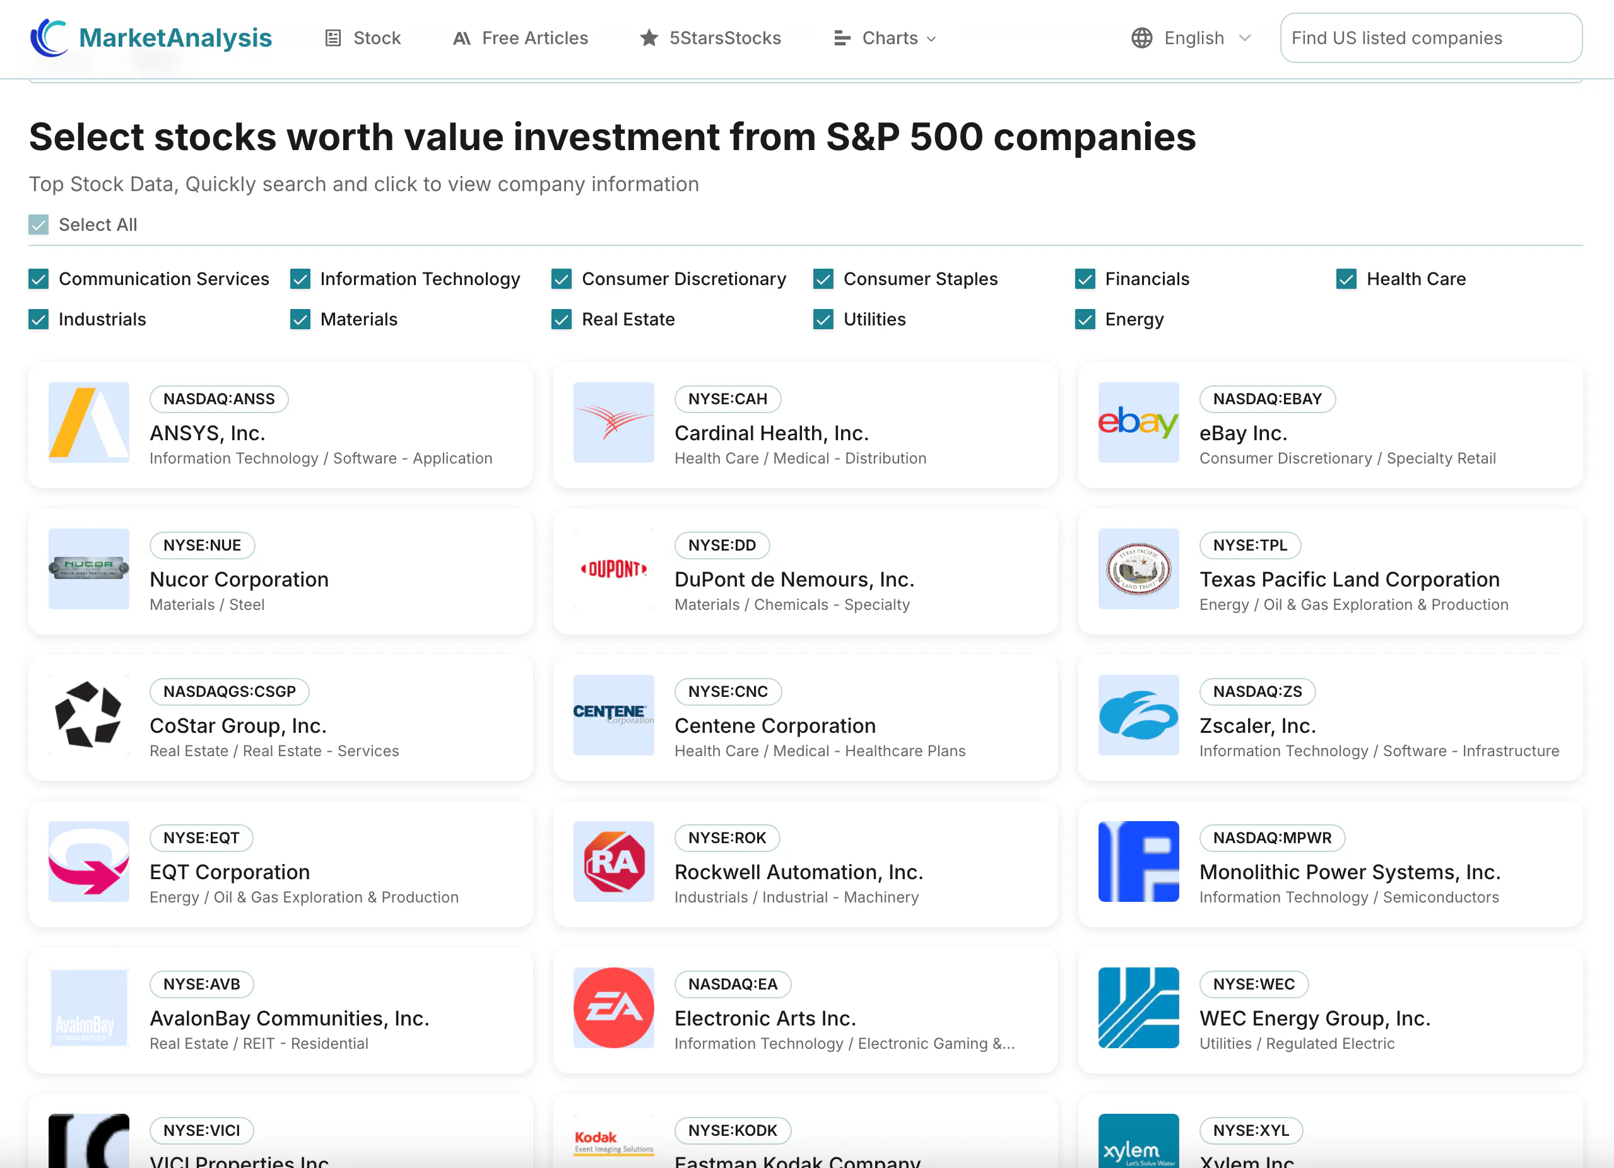Open the Zscaler cloud logo
1614x1168 pixels.
1139,716
